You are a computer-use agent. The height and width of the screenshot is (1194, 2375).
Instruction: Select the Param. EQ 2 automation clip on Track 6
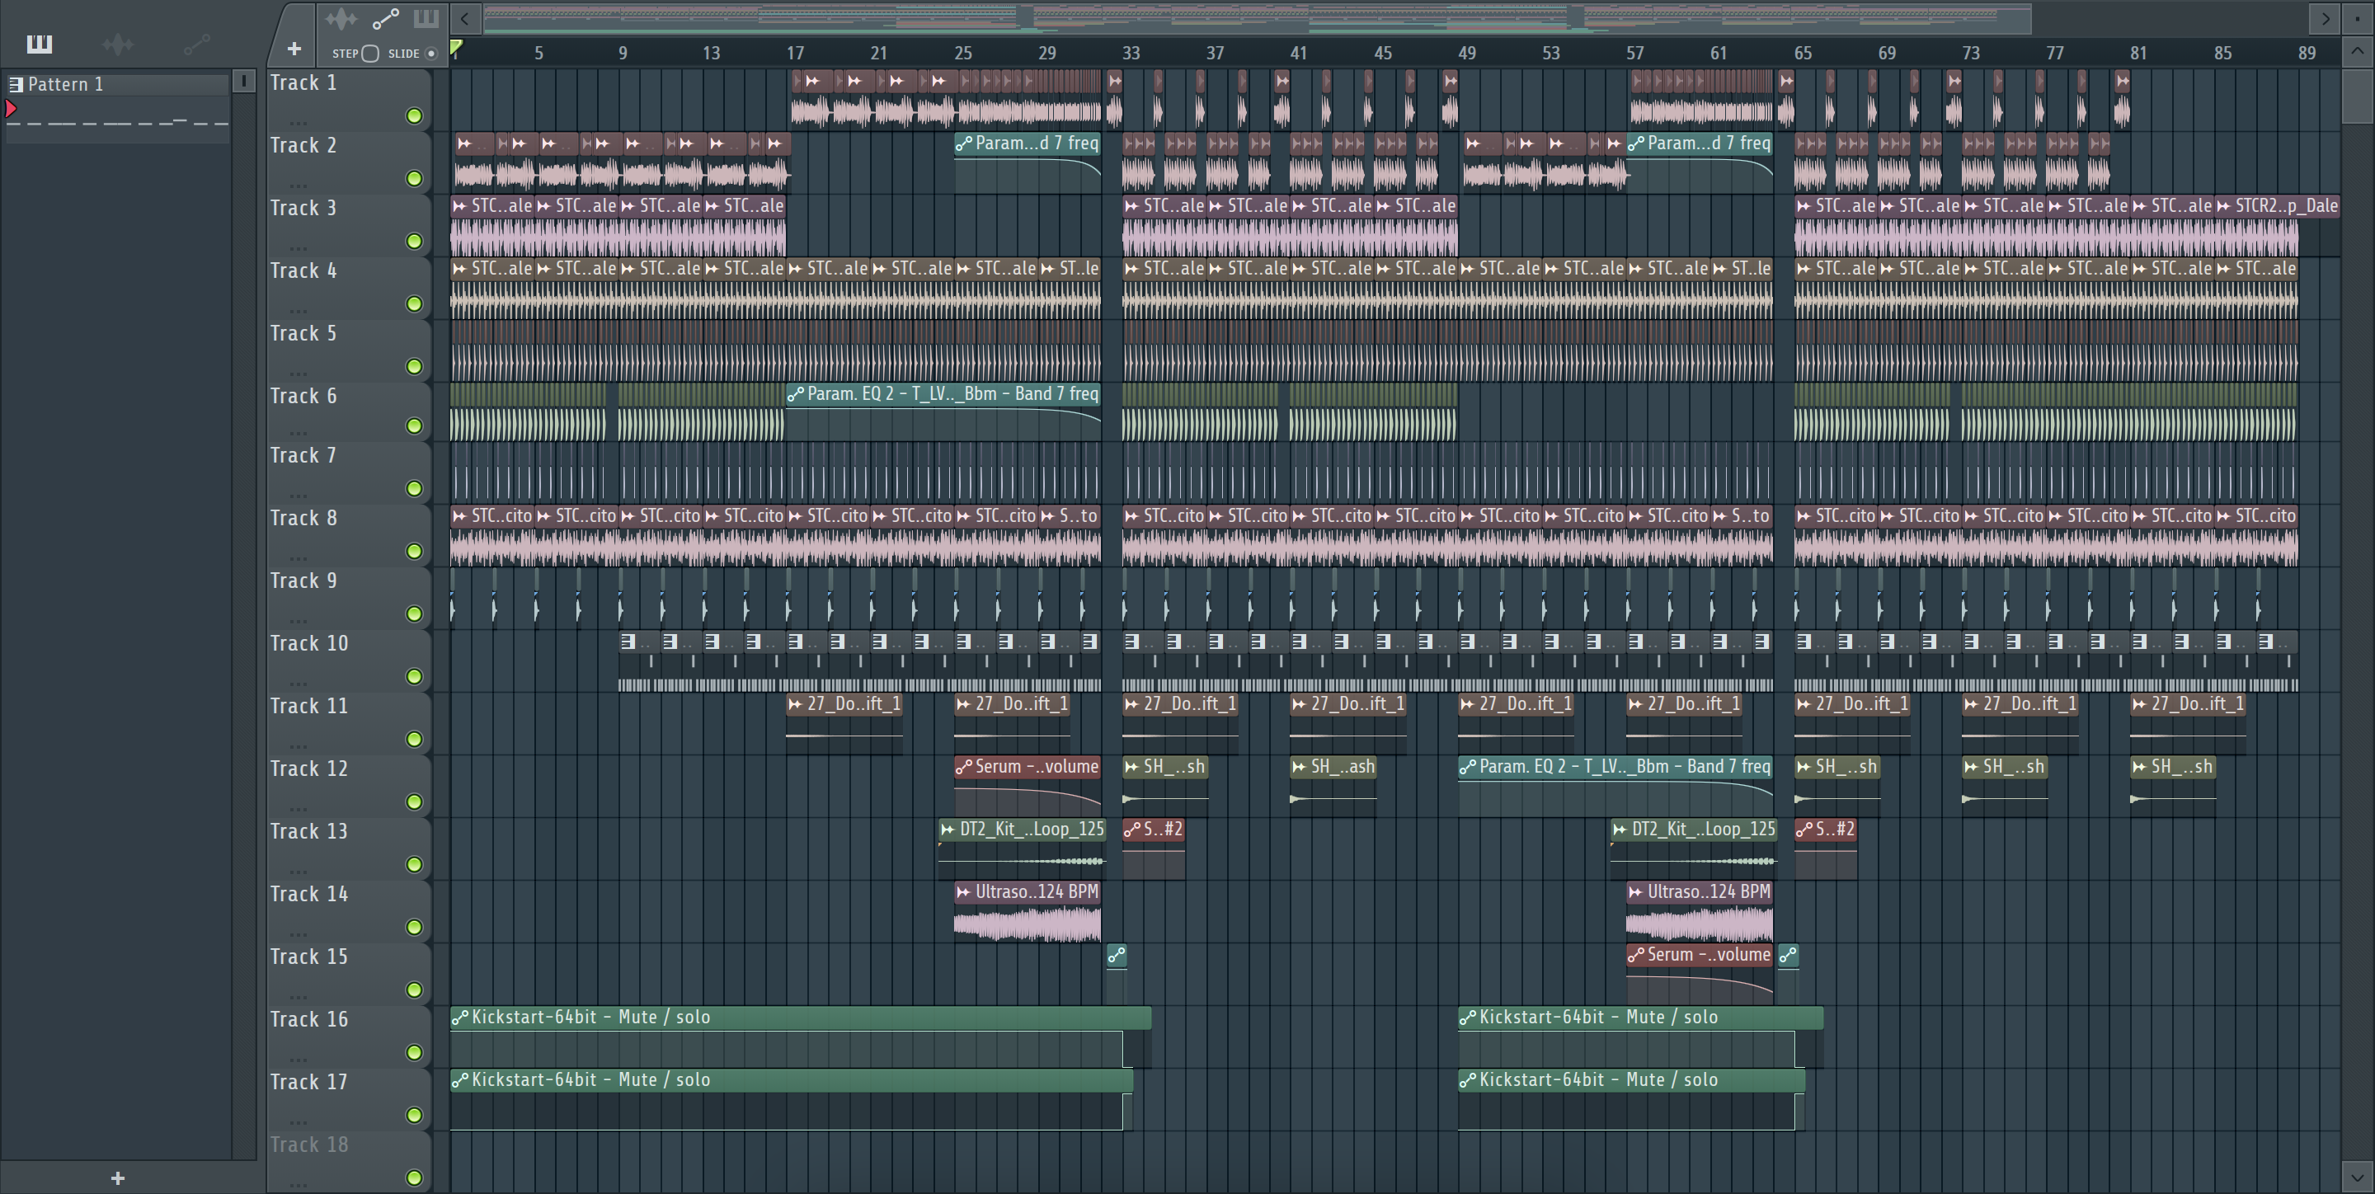pyautogui.click(x=943, y=412)
